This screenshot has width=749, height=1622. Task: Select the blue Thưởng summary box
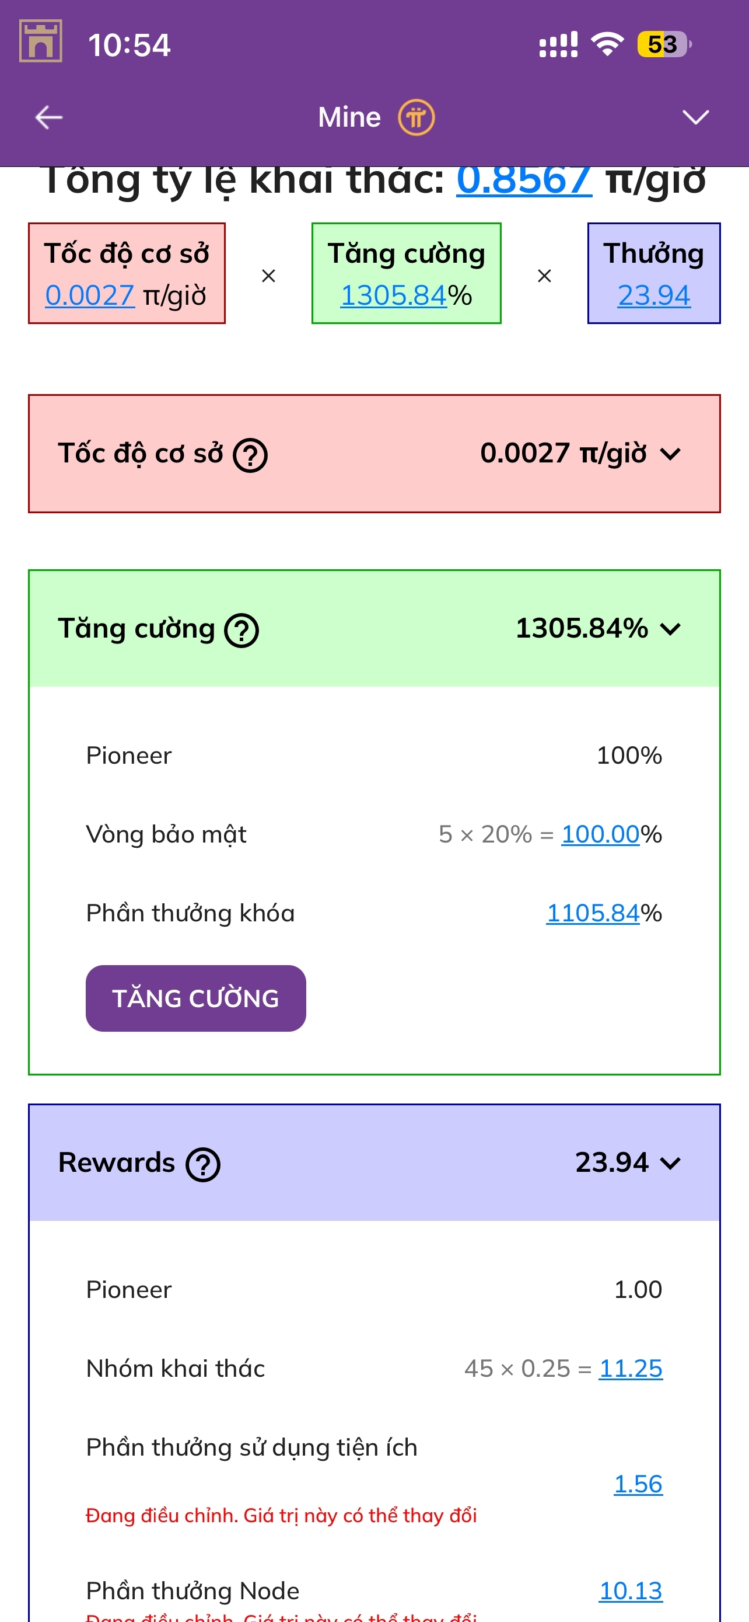click(x=653, y=273)
